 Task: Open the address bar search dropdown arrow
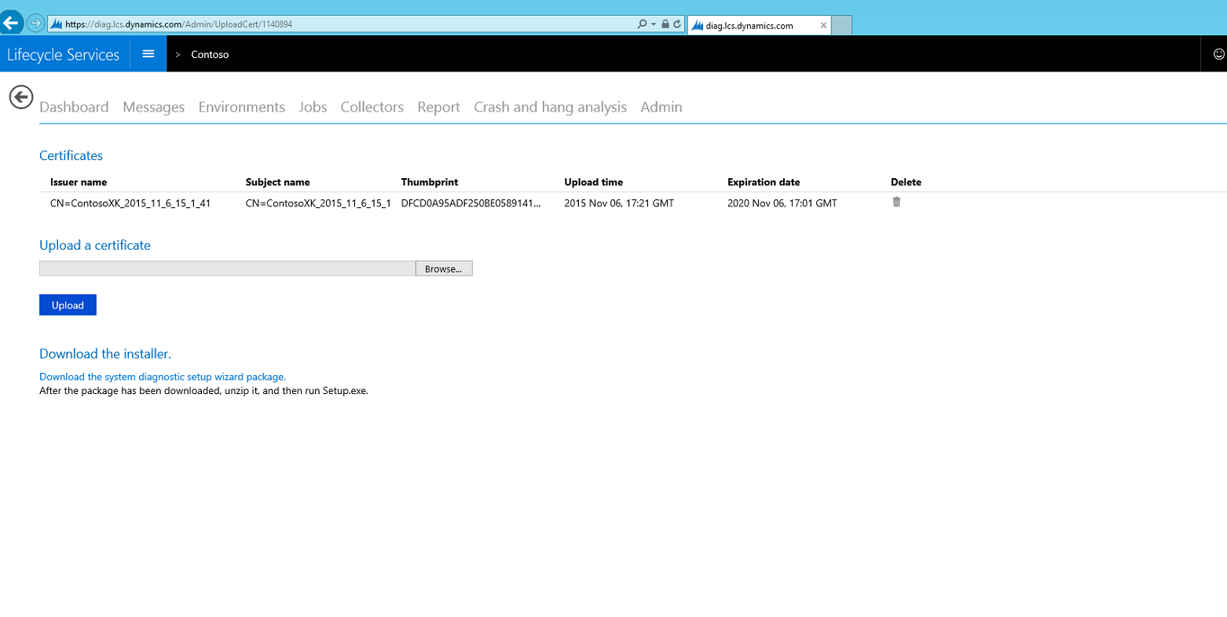tap(654, 24)
